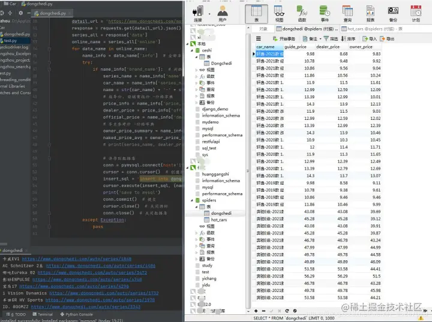Open the Terminal tool window tab

coord(43,314)
